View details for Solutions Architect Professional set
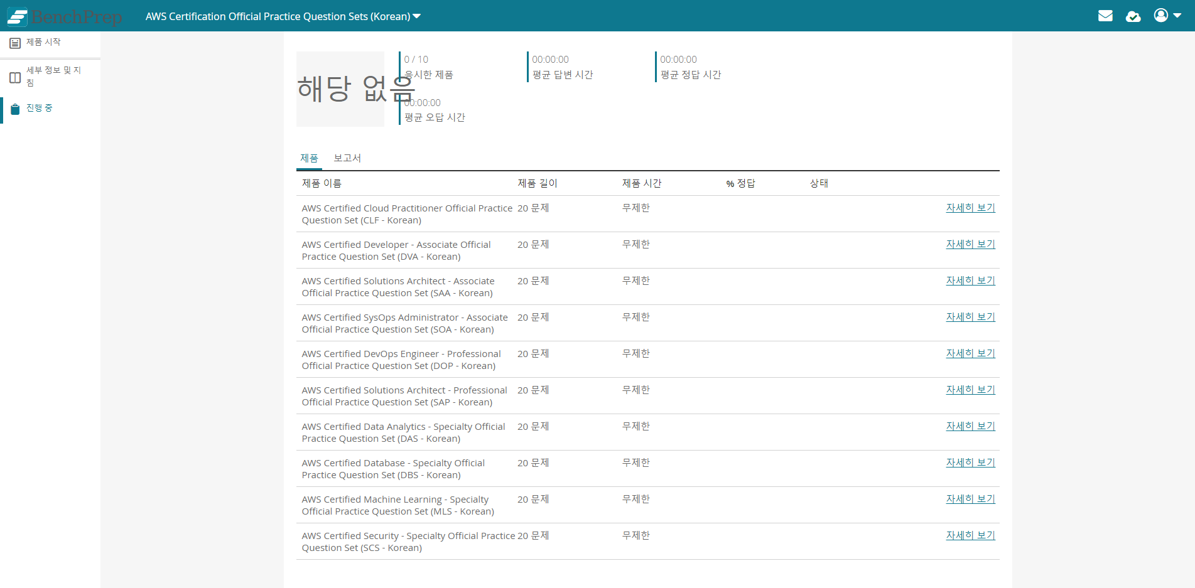This screenshot has width=1195, height=588. pyautogui.click(x=970, y=390)
